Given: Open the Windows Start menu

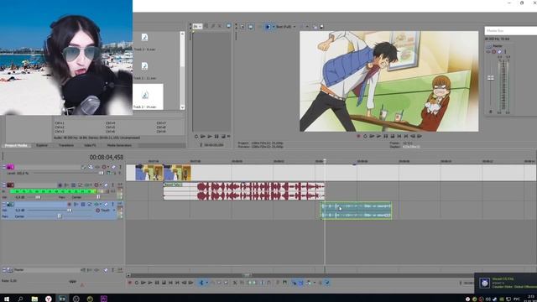Looking at the screenshot, I should 7,299.
